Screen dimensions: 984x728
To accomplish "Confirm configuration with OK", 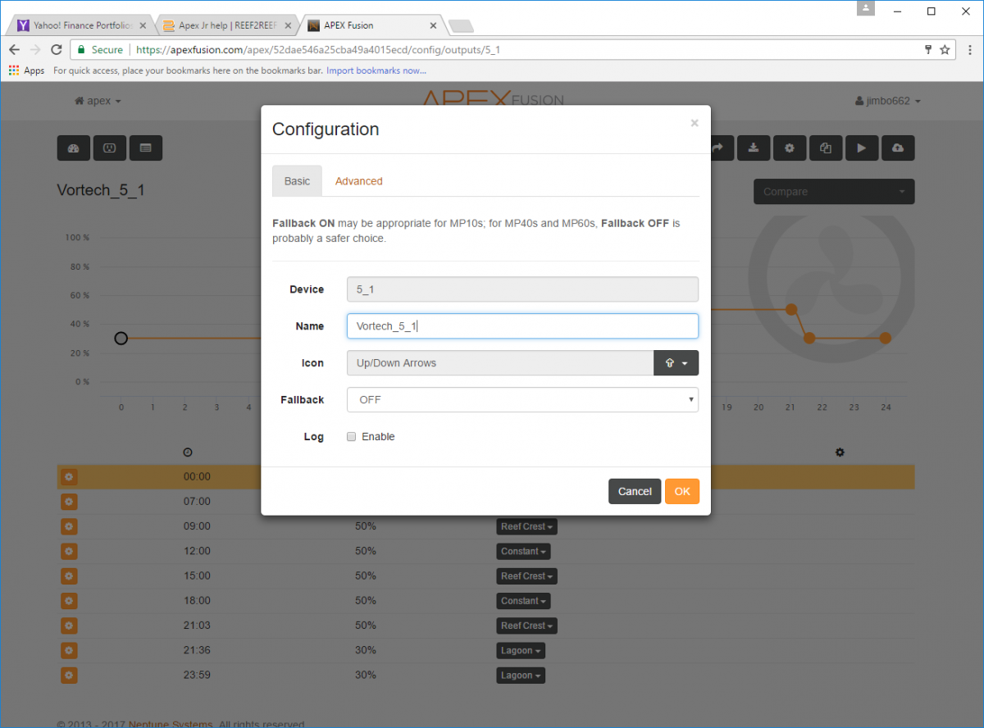I will click(x=682, y=491).
